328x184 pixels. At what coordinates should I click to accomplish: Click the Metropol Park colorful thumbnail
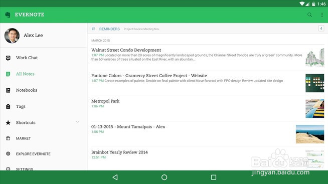click(x=314, y=108)
